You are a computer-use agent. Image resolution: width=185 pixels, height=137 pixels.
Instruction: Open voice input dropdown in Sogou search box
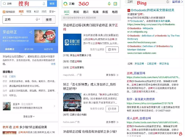coord(38,20)
